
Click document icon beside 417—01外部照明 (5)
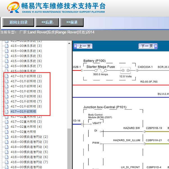click(7, 92)
